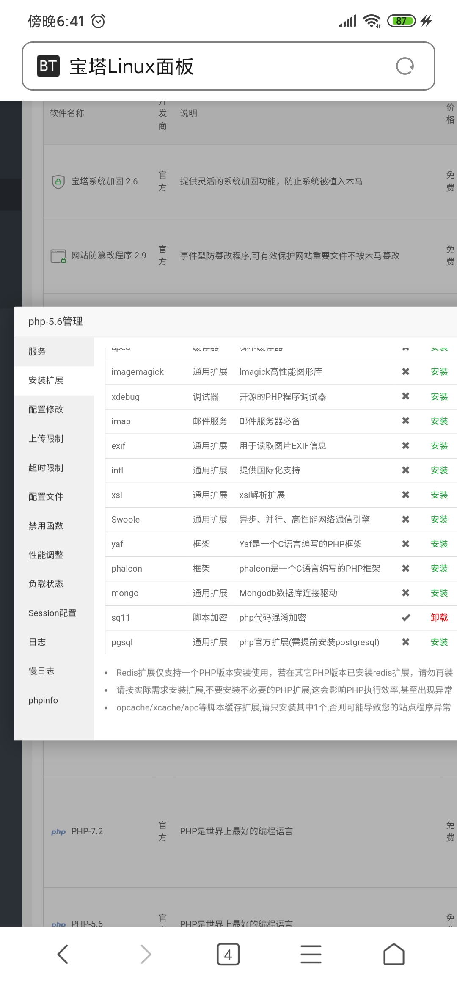Open the browser hamburger menu
Screen dimensions: 457x990
[311, 954]
